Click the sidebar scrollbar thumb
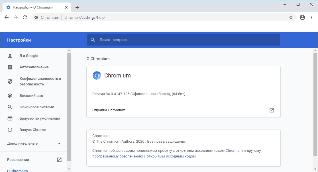The width and height of the screenshot is (318, 172). click(x=69, y=107)
